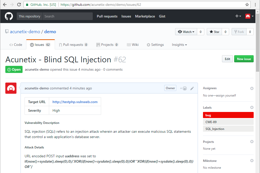Open the testphp.vulnweb.com target URL link
260x173 pixels.
[75, 102]
